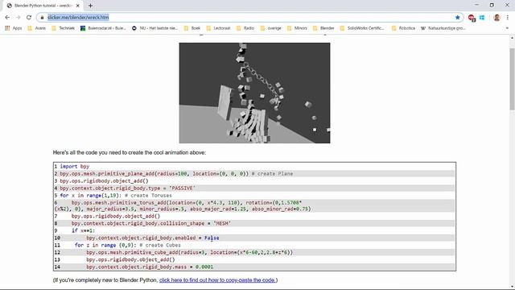Open the Boek bookmark folder
The image size is (515, 290).
(x=192, y=28)
